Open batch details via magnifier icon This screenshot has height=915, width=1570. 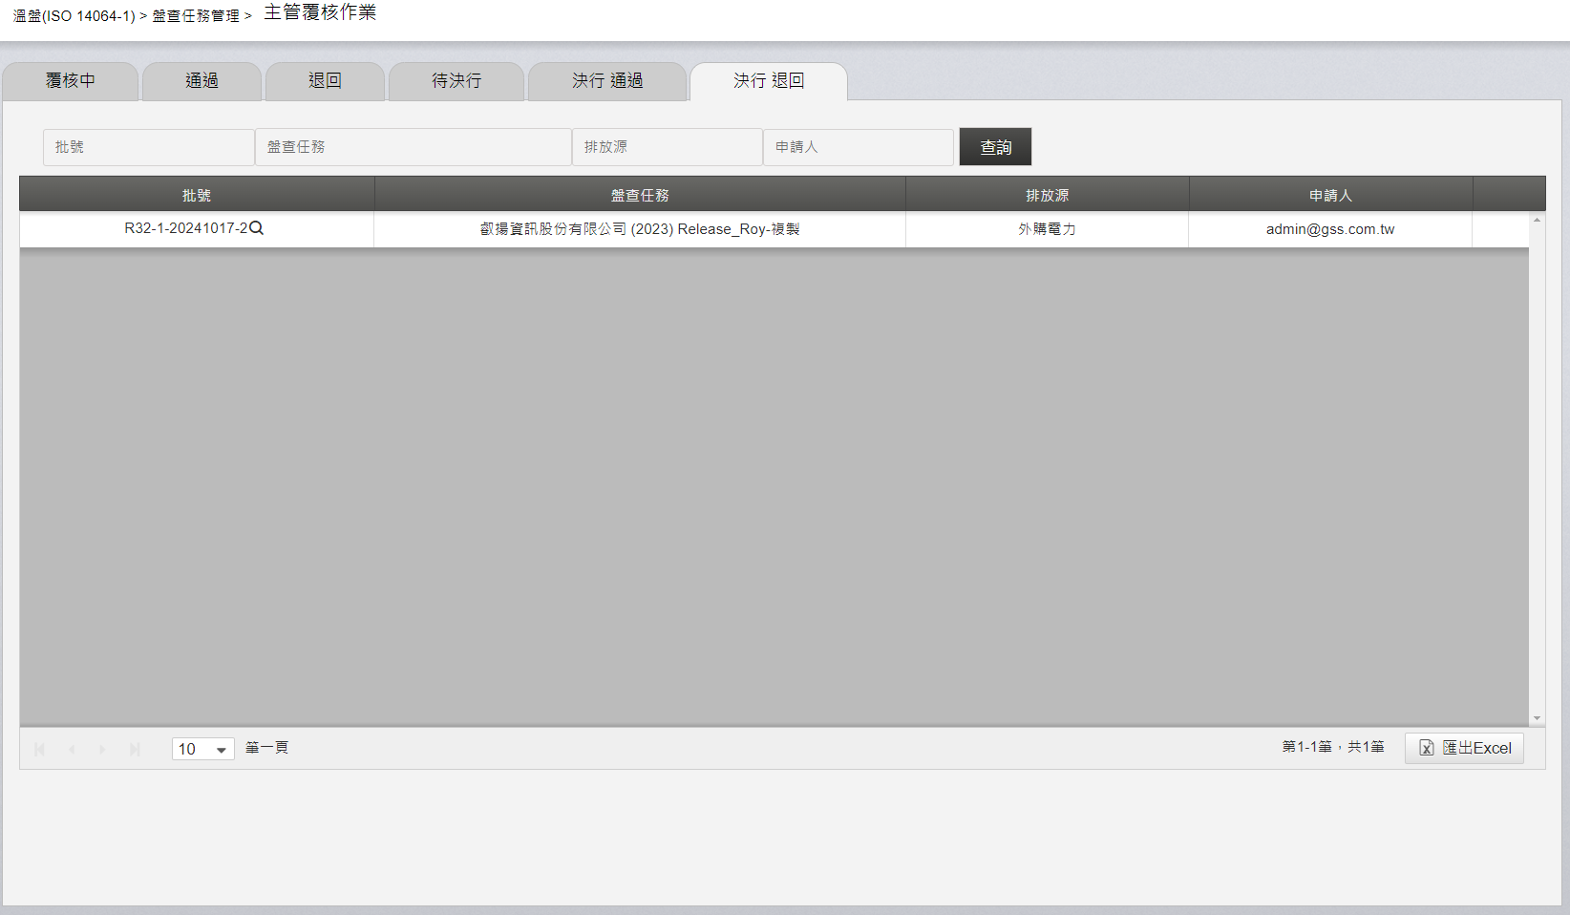coord(256,228)
